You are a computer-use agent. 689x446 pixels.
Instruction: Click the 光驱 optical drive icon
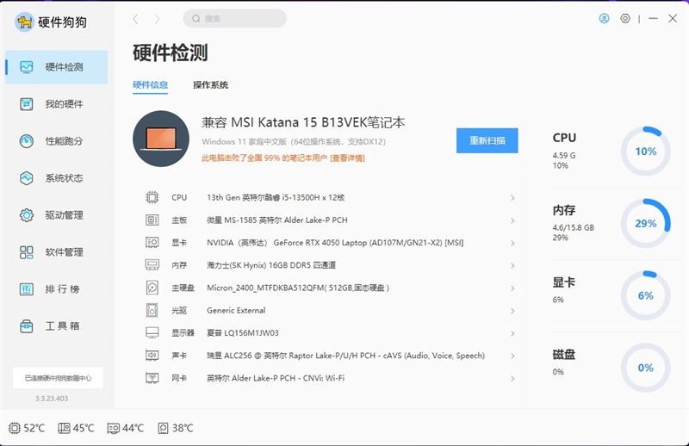[x=152, y=310]
